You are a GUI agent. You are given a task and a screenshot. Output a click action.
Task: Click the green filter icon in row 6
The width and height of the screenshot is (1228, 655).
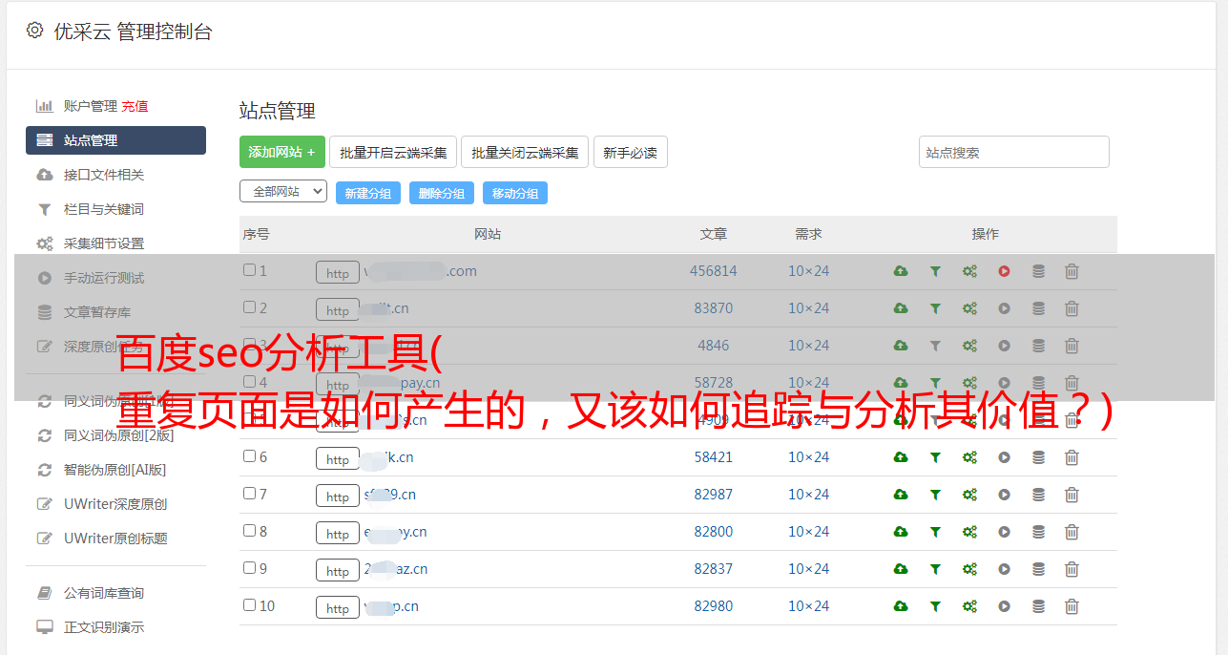(935, 457)
